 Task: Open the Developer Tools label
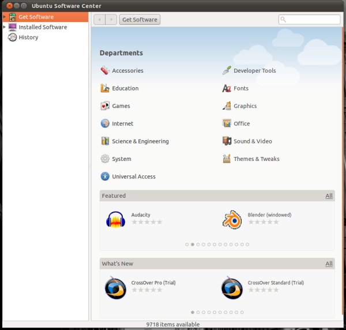[x=255, y=70]
